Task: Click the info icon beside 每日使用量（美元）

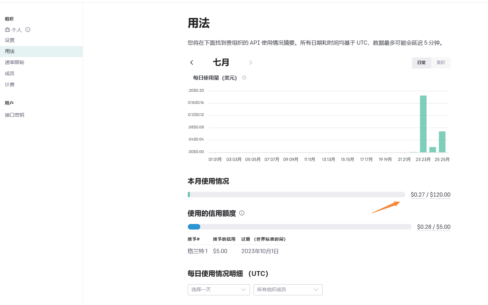Action: click(x=244, y=78)
